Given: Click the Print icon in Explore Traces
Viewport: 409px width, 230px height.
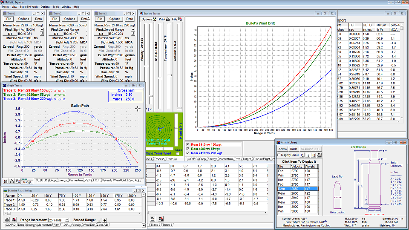Looking at the screenshot, I should 168,19.
